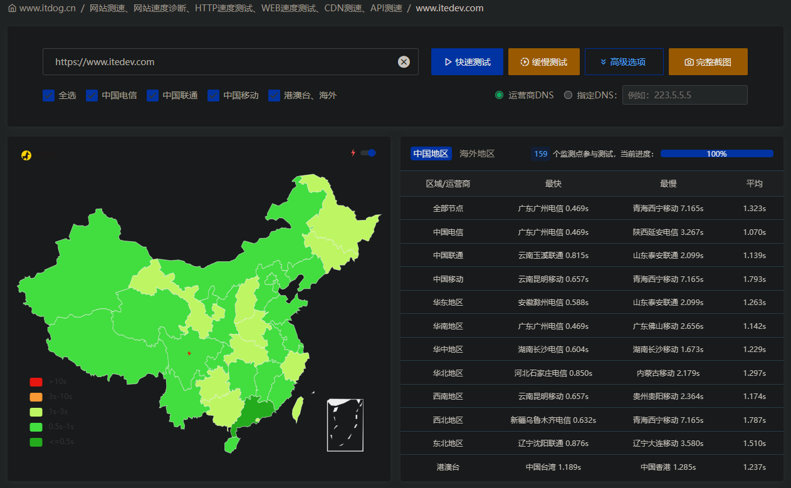This screenshot has height=488, width=791.
Task: Click the red >10s legend swatch
Action: [x=36, y=382]
